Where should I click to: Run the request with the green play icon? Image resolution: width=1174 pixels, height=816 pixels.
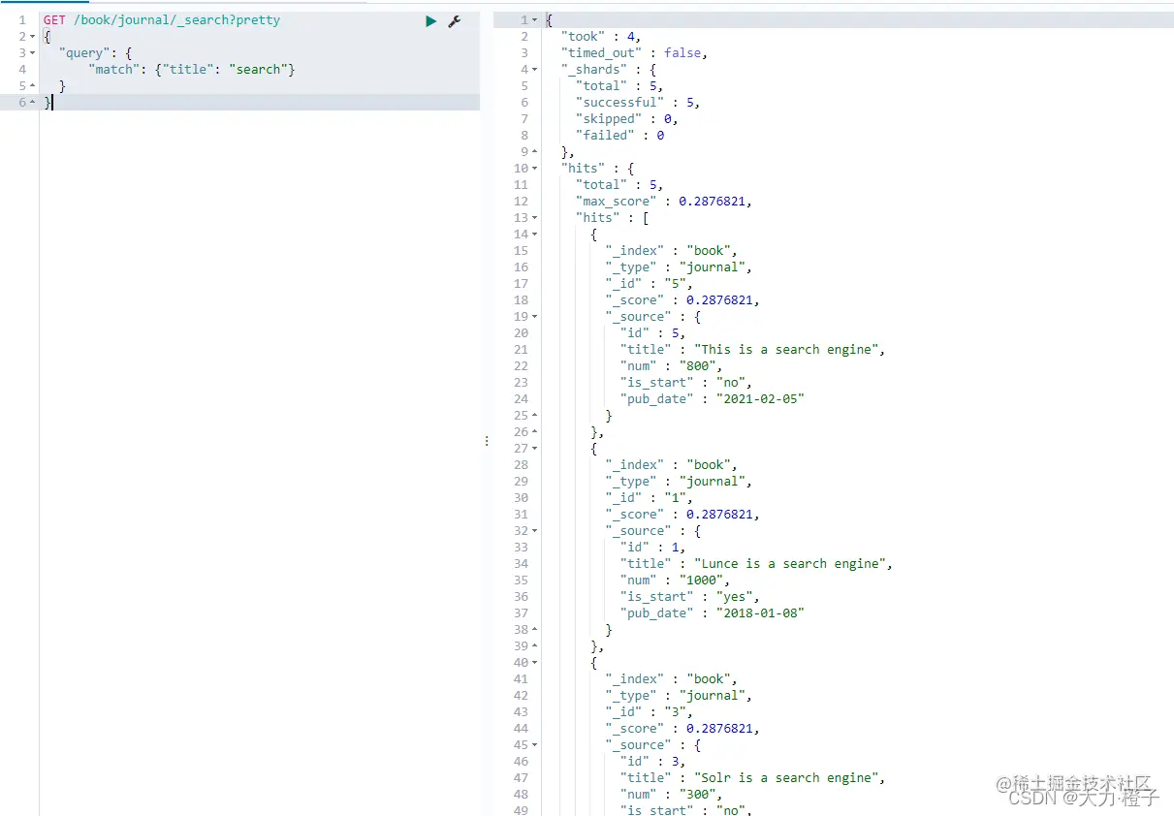click(x=431, y=20)
